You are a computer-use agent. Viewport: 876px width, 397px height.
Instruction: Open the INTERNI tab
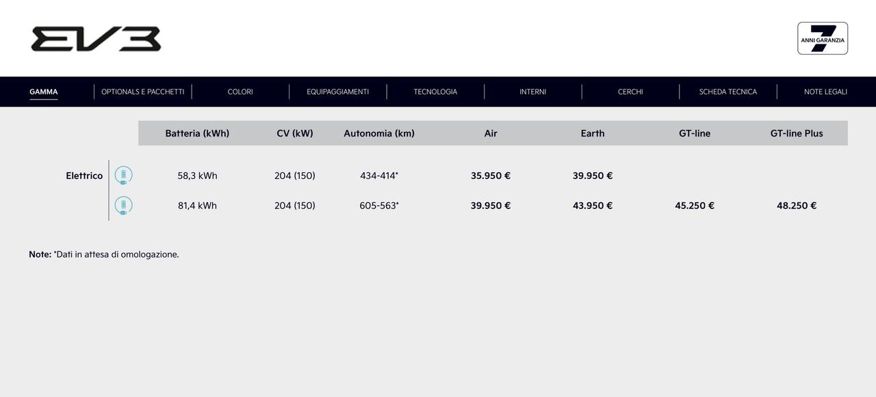533,92
